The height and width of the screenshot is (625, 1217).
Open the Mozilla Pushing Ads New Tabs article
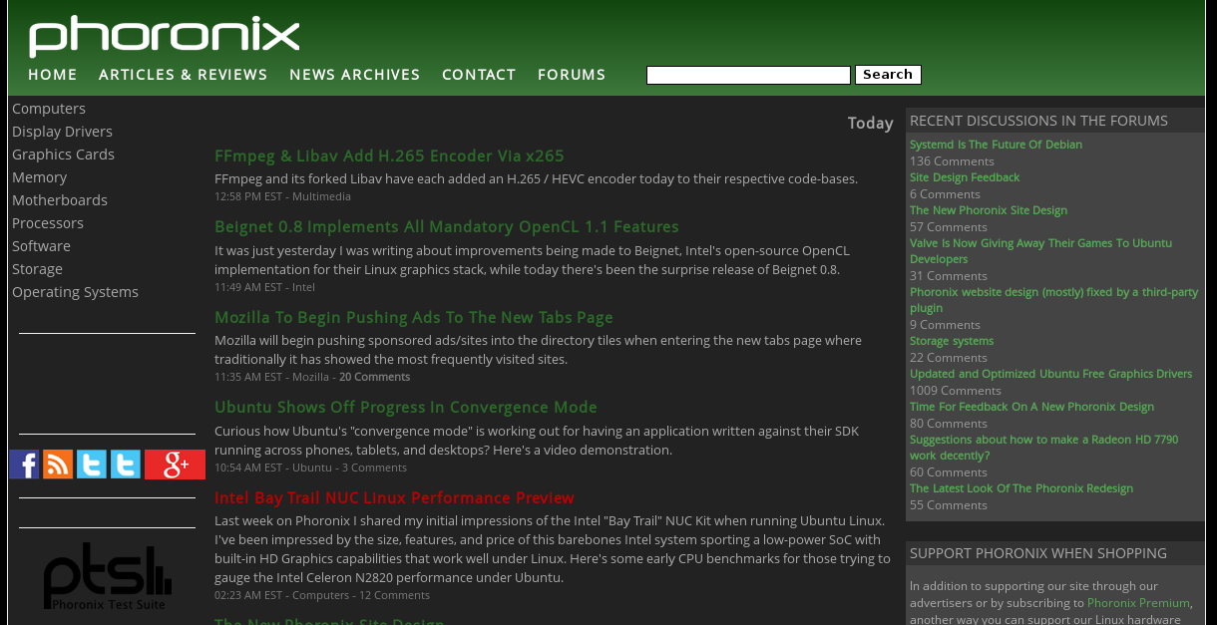tap(414, 317)
